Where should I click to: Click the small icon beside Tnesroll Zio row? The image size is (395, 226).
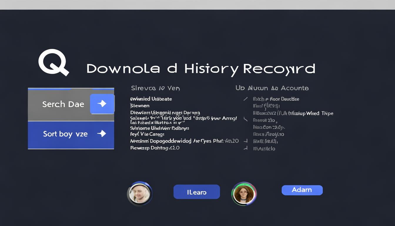tap(245, 119)
